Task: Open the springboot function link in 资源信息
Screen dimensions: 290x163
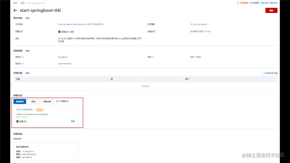Action: [x=27, y=157]
